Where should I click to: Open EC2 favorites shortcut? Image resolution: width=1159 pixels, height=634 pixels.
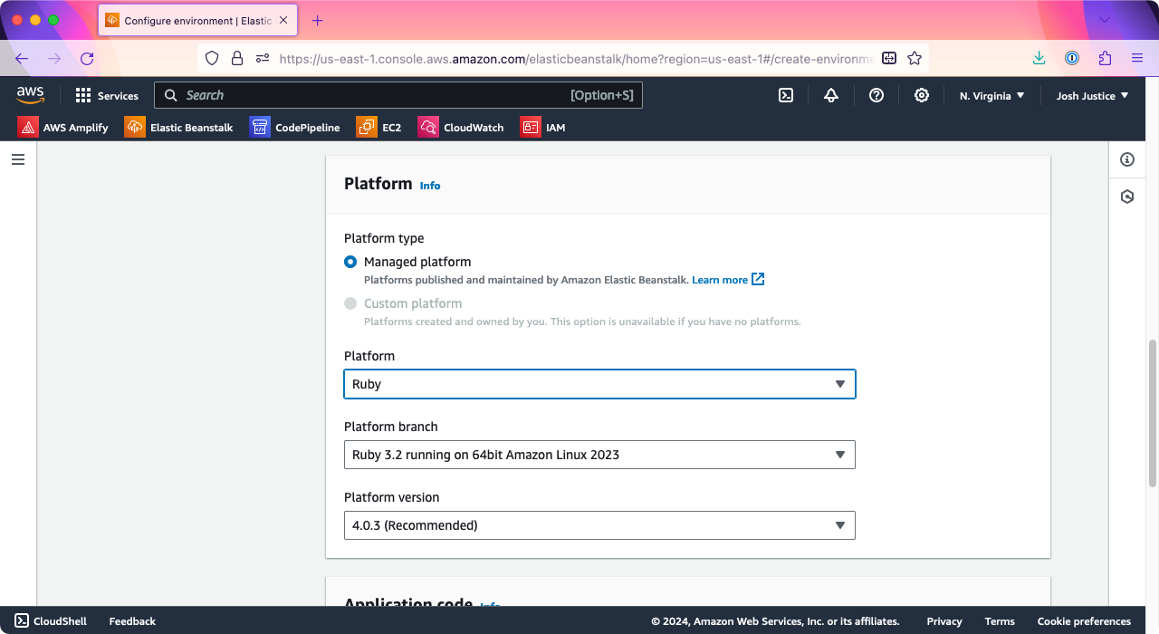click(378, 128)
